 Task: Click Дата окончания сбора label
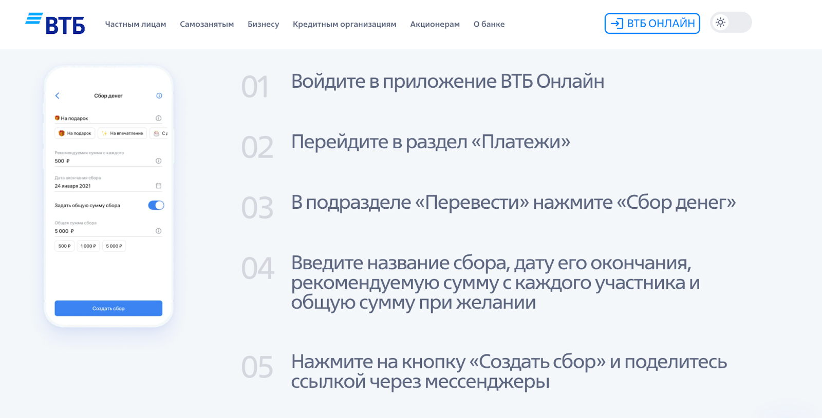coord(78,178)
